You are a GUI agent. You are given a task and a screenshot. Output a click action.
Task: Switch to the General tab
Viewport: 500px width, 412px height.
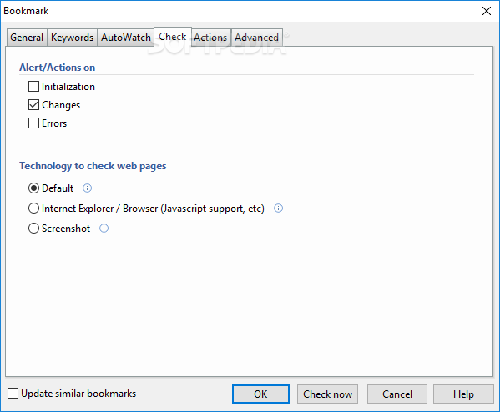click(x=27, y=38)
